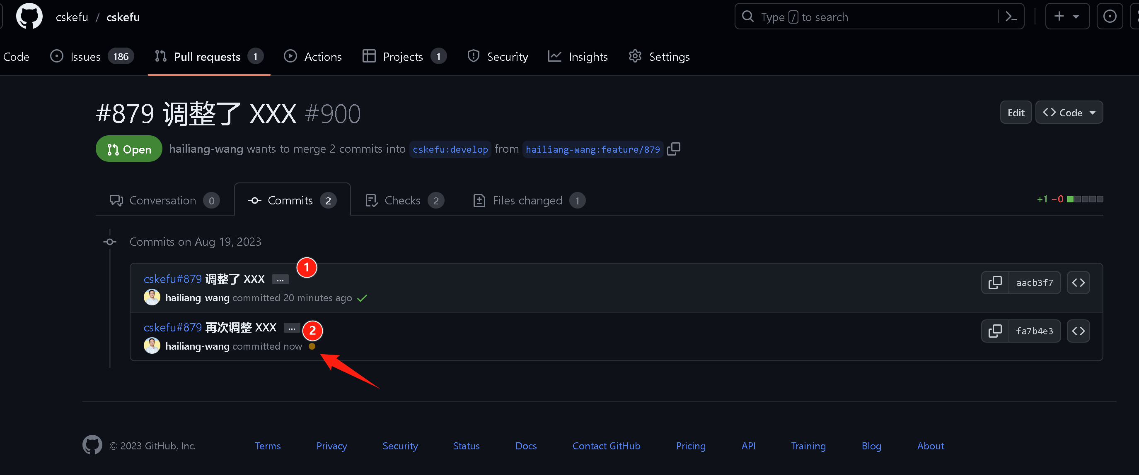Open Privacy footer link
The image size is (1139, 475).
tap(331, 446)
